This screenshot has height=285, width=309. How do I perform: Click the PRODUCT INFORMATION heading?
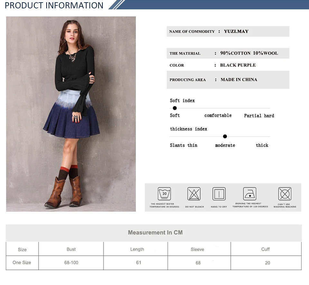tap(54, 5)
